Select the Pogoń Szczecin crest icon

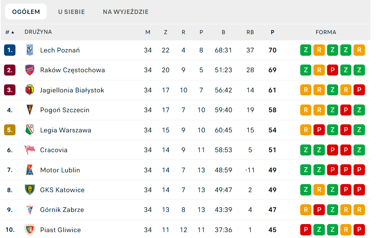click(30, 110)
